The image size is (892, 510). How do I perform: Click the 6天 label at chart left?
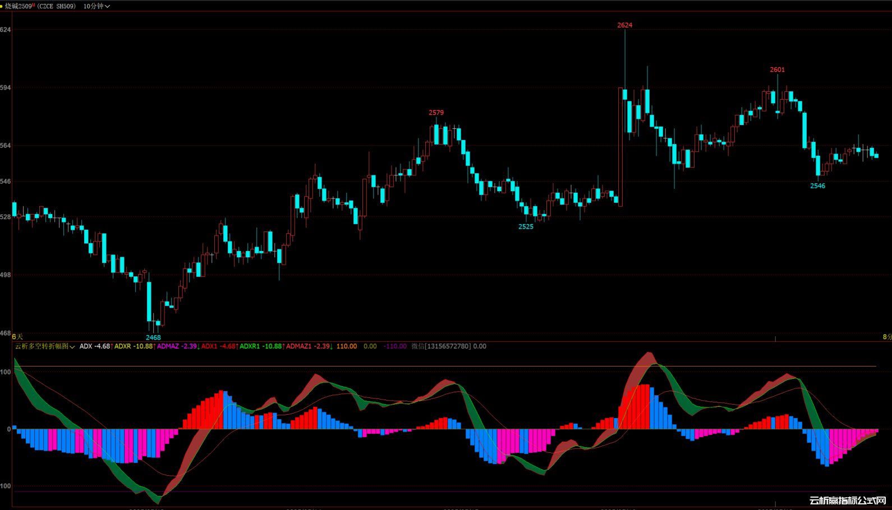[18, 337]
